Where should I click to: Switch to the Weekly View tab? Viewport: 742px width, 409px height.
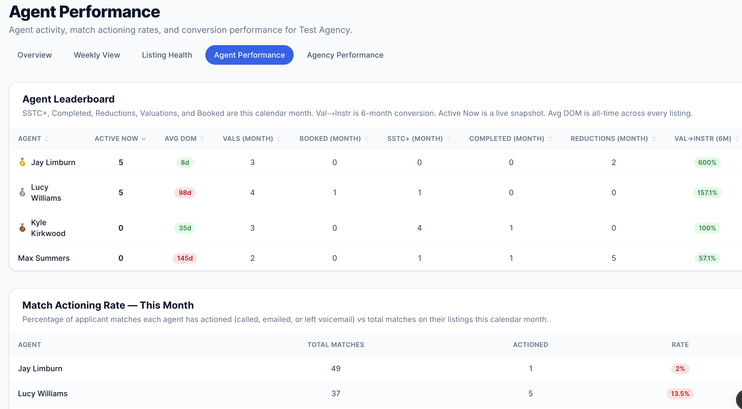click(97, 55)
